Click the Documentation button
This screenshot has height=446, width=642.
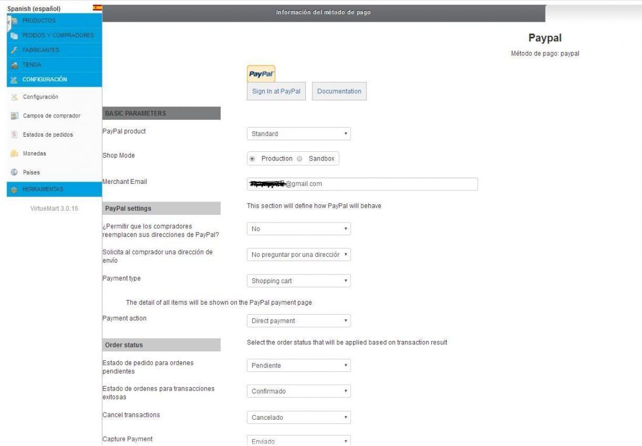[339, 91]
